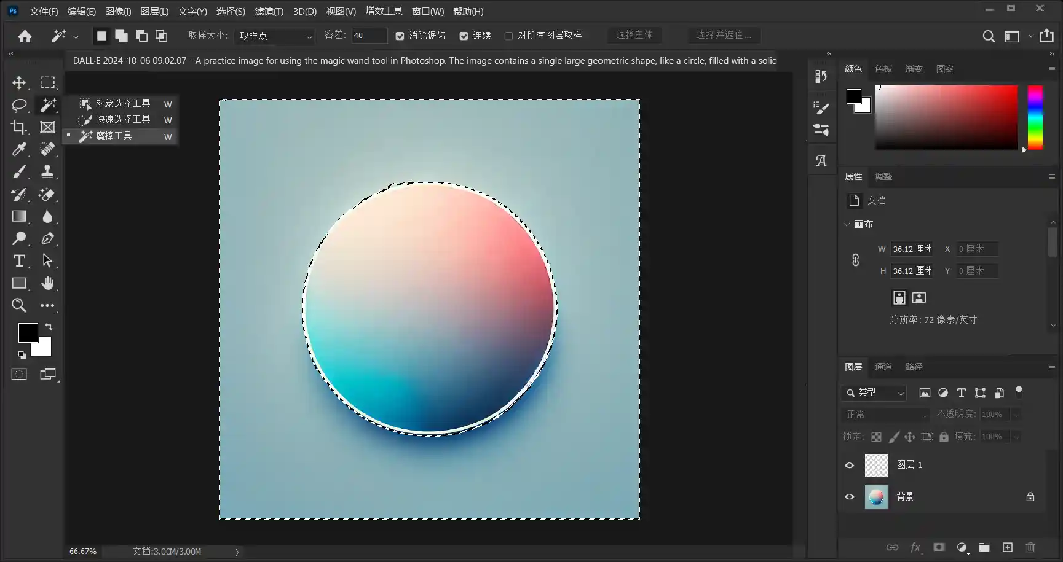Select the History Brush tool
Viewport: 1063px width, 562px height.
[19, 194]
